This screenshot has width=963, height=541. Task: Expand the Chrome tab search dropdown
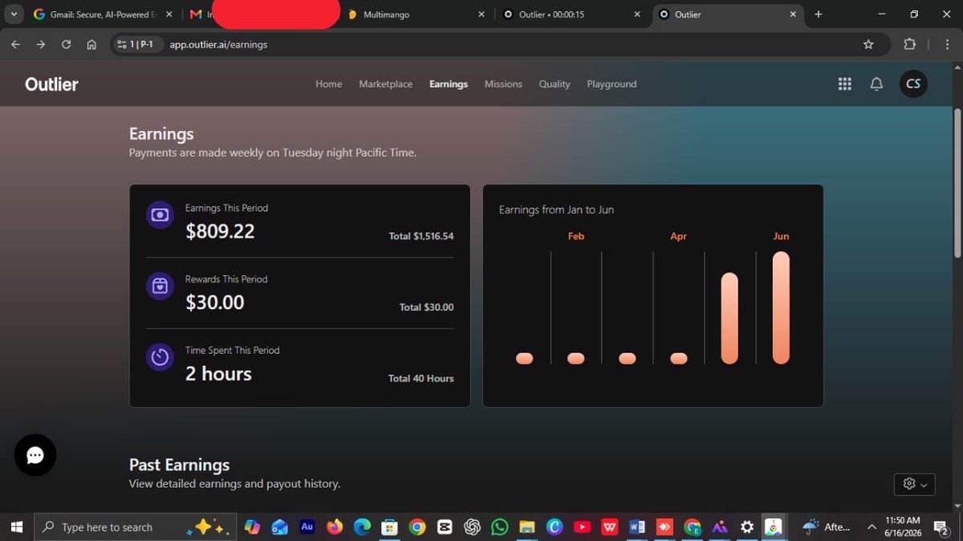coord(14,14)
